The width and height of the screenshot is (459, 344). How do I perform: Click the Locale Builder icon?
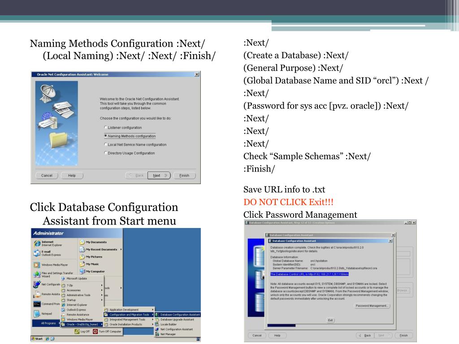[157, 324]
